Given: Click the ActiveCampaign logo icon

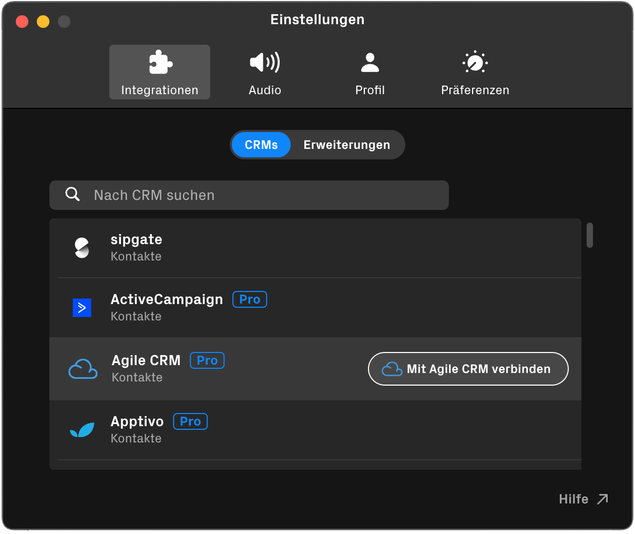Looking at the screenshot, I should pos(82,308).
